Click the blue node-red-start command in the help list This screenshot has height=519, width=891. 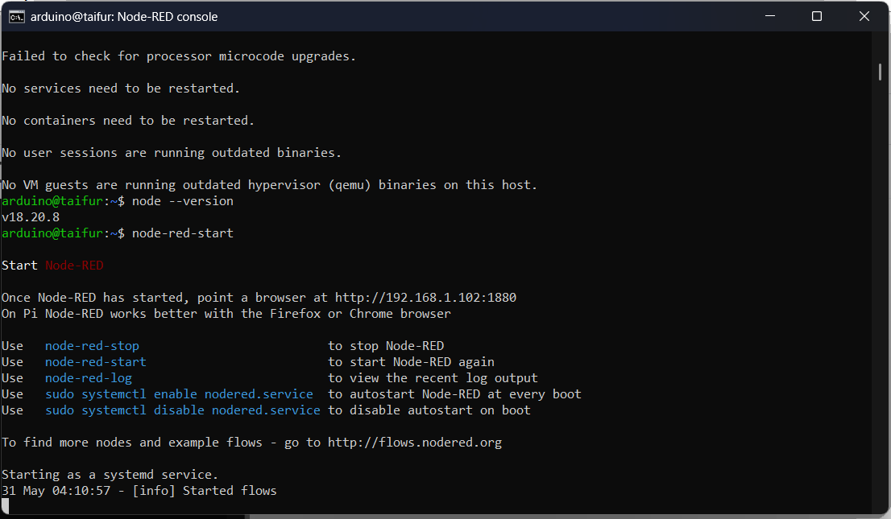click(95, 362)
